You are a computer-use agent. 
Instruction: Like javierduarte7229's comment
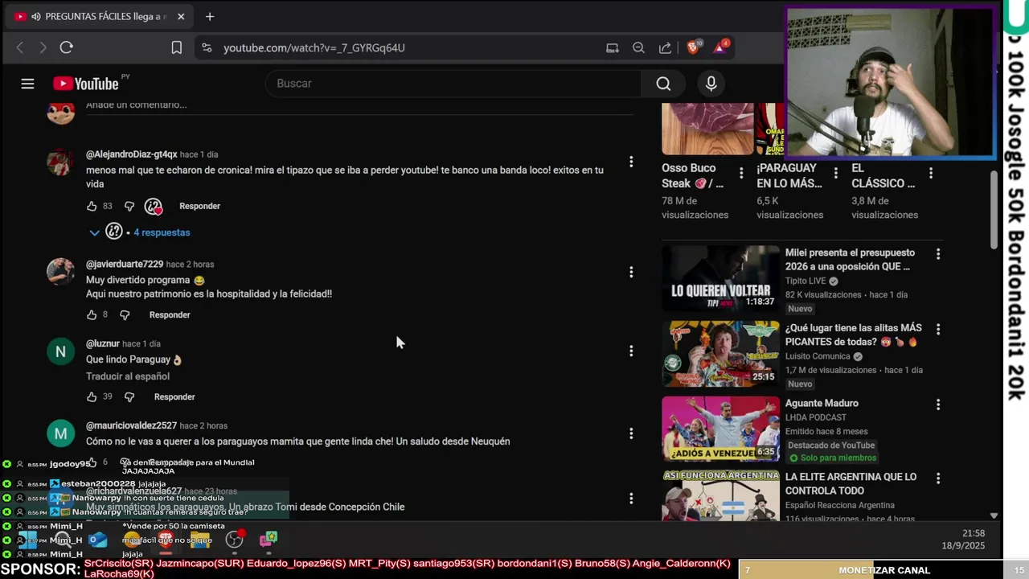click(92, 314)
